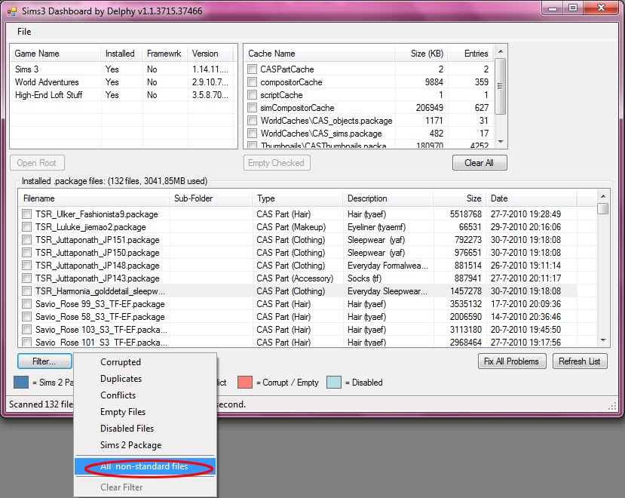The image size is (625, 498).
Task: Sort packages by Type column header
Action: (x=297, y=198)
